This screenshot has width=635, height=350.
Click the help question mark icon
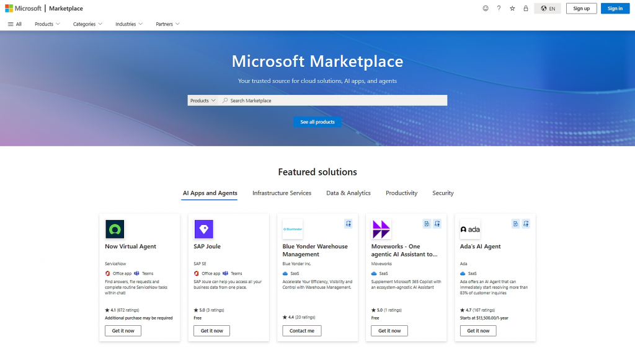(x=499, y=8)
